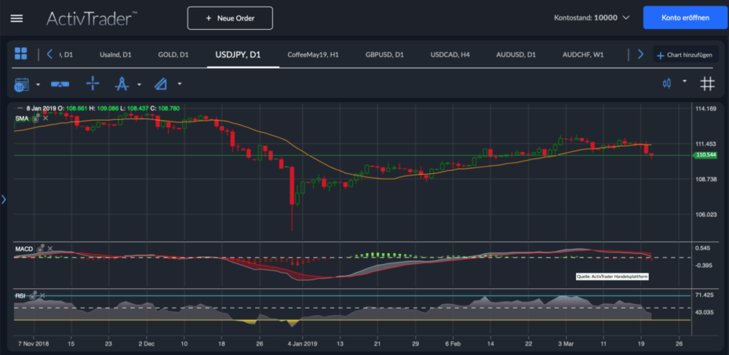
Task: Click the plus icon in Chart hinzufügen
Action: click(x=660, y=56)
